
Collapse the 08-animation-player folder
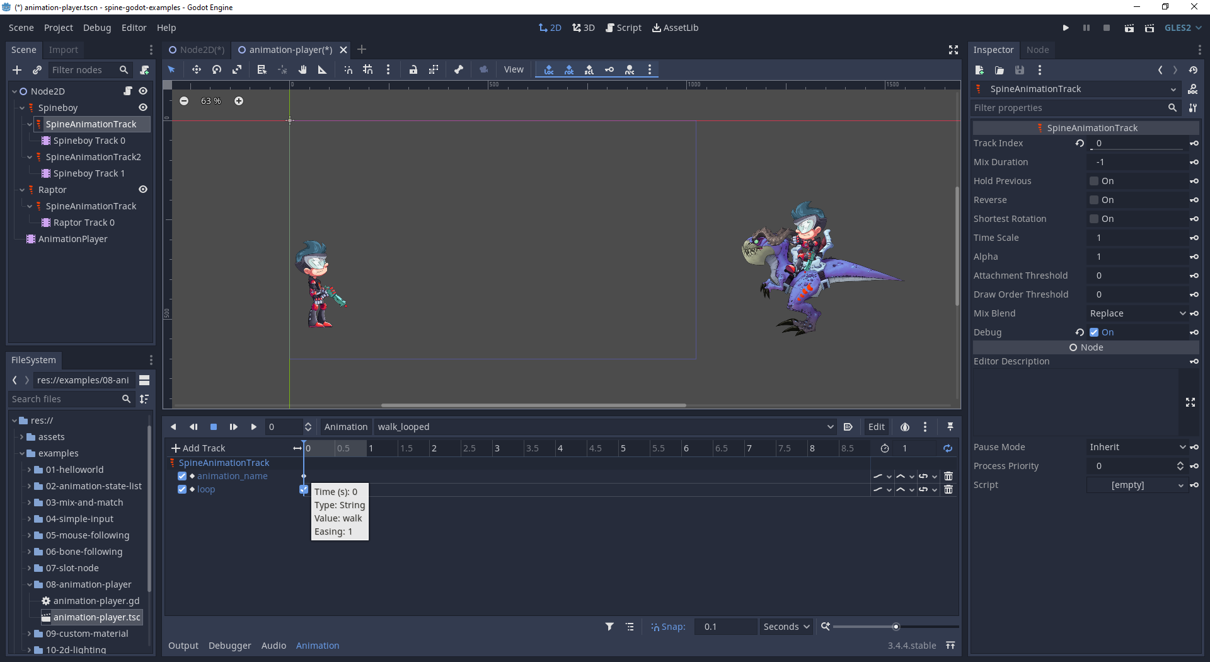[29, 584]
